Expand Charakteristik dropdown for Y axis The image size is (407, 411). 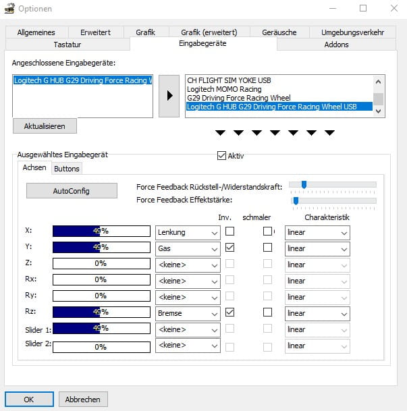[x=317, y=249]
